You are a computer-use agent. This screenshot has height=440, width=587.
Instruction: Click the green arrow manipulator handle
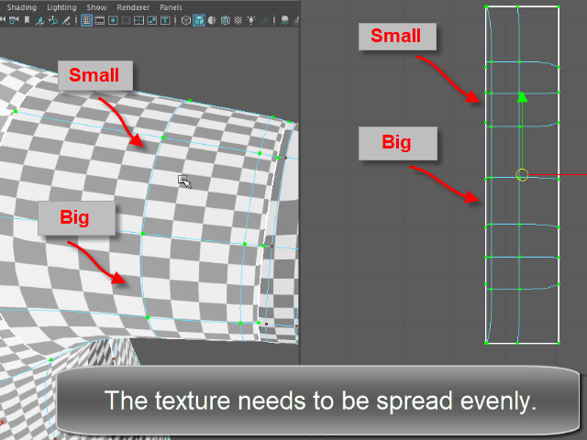(x=522, y=95)
